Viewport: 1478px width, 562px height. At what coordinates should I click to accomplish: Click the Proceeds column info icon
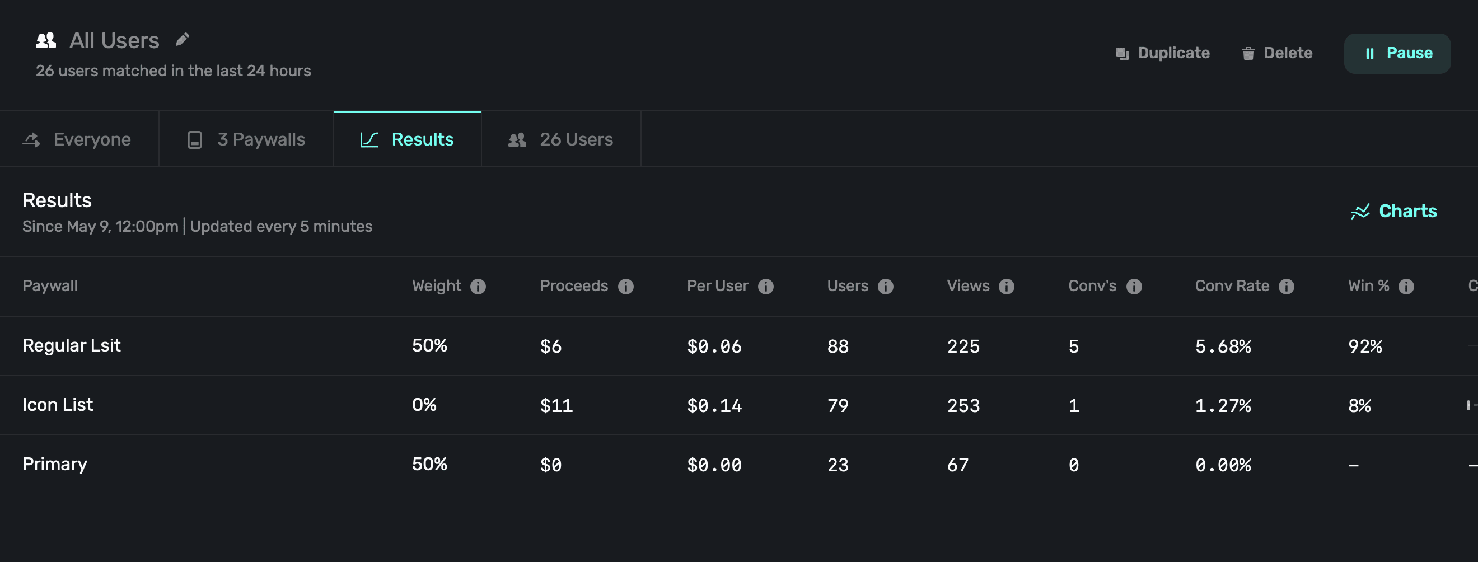point(625,286)
